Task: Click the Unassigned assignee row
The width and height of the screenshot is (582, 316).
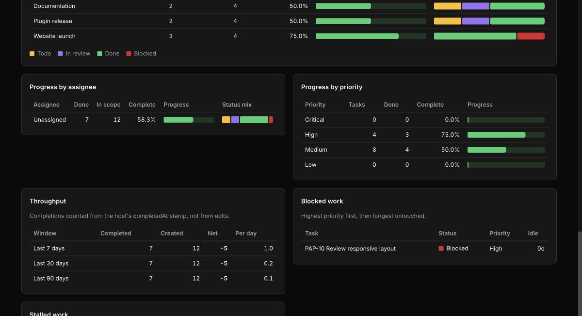Action: click(x=153, y=120)
